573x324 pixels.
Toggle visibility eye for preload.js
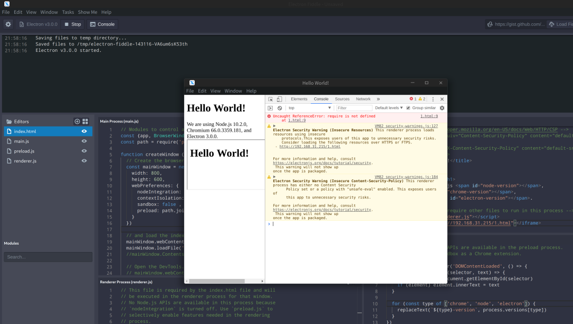[84, 151]
